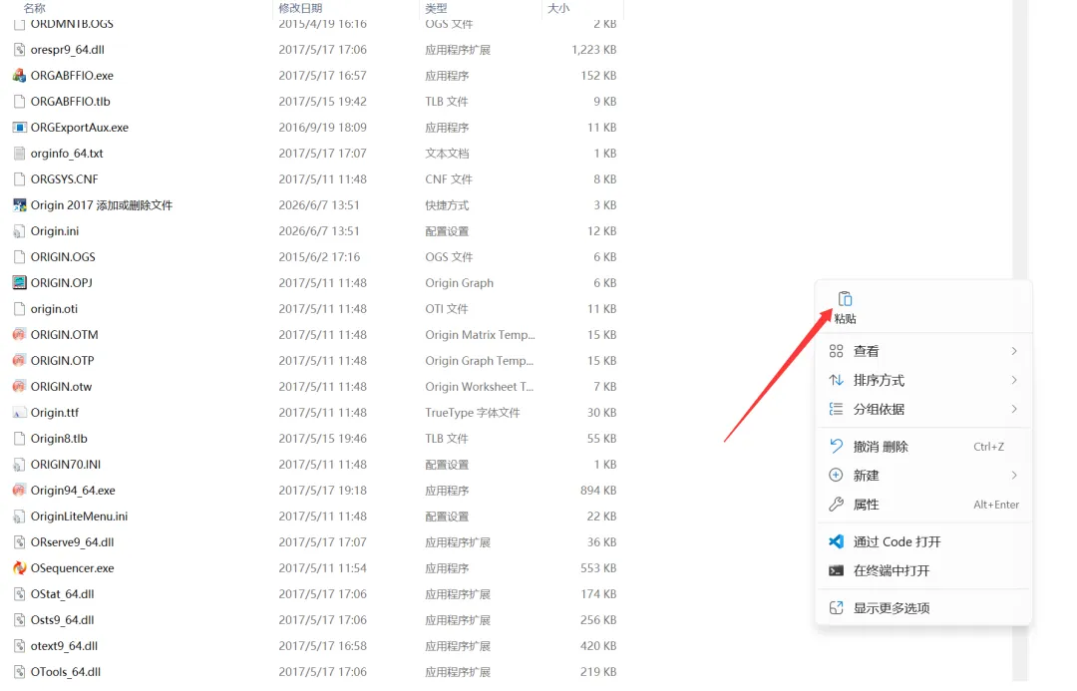Click the Origin94_64.exe application icon
This screenshot has width=1077, height=691.
tap(19, 490)
